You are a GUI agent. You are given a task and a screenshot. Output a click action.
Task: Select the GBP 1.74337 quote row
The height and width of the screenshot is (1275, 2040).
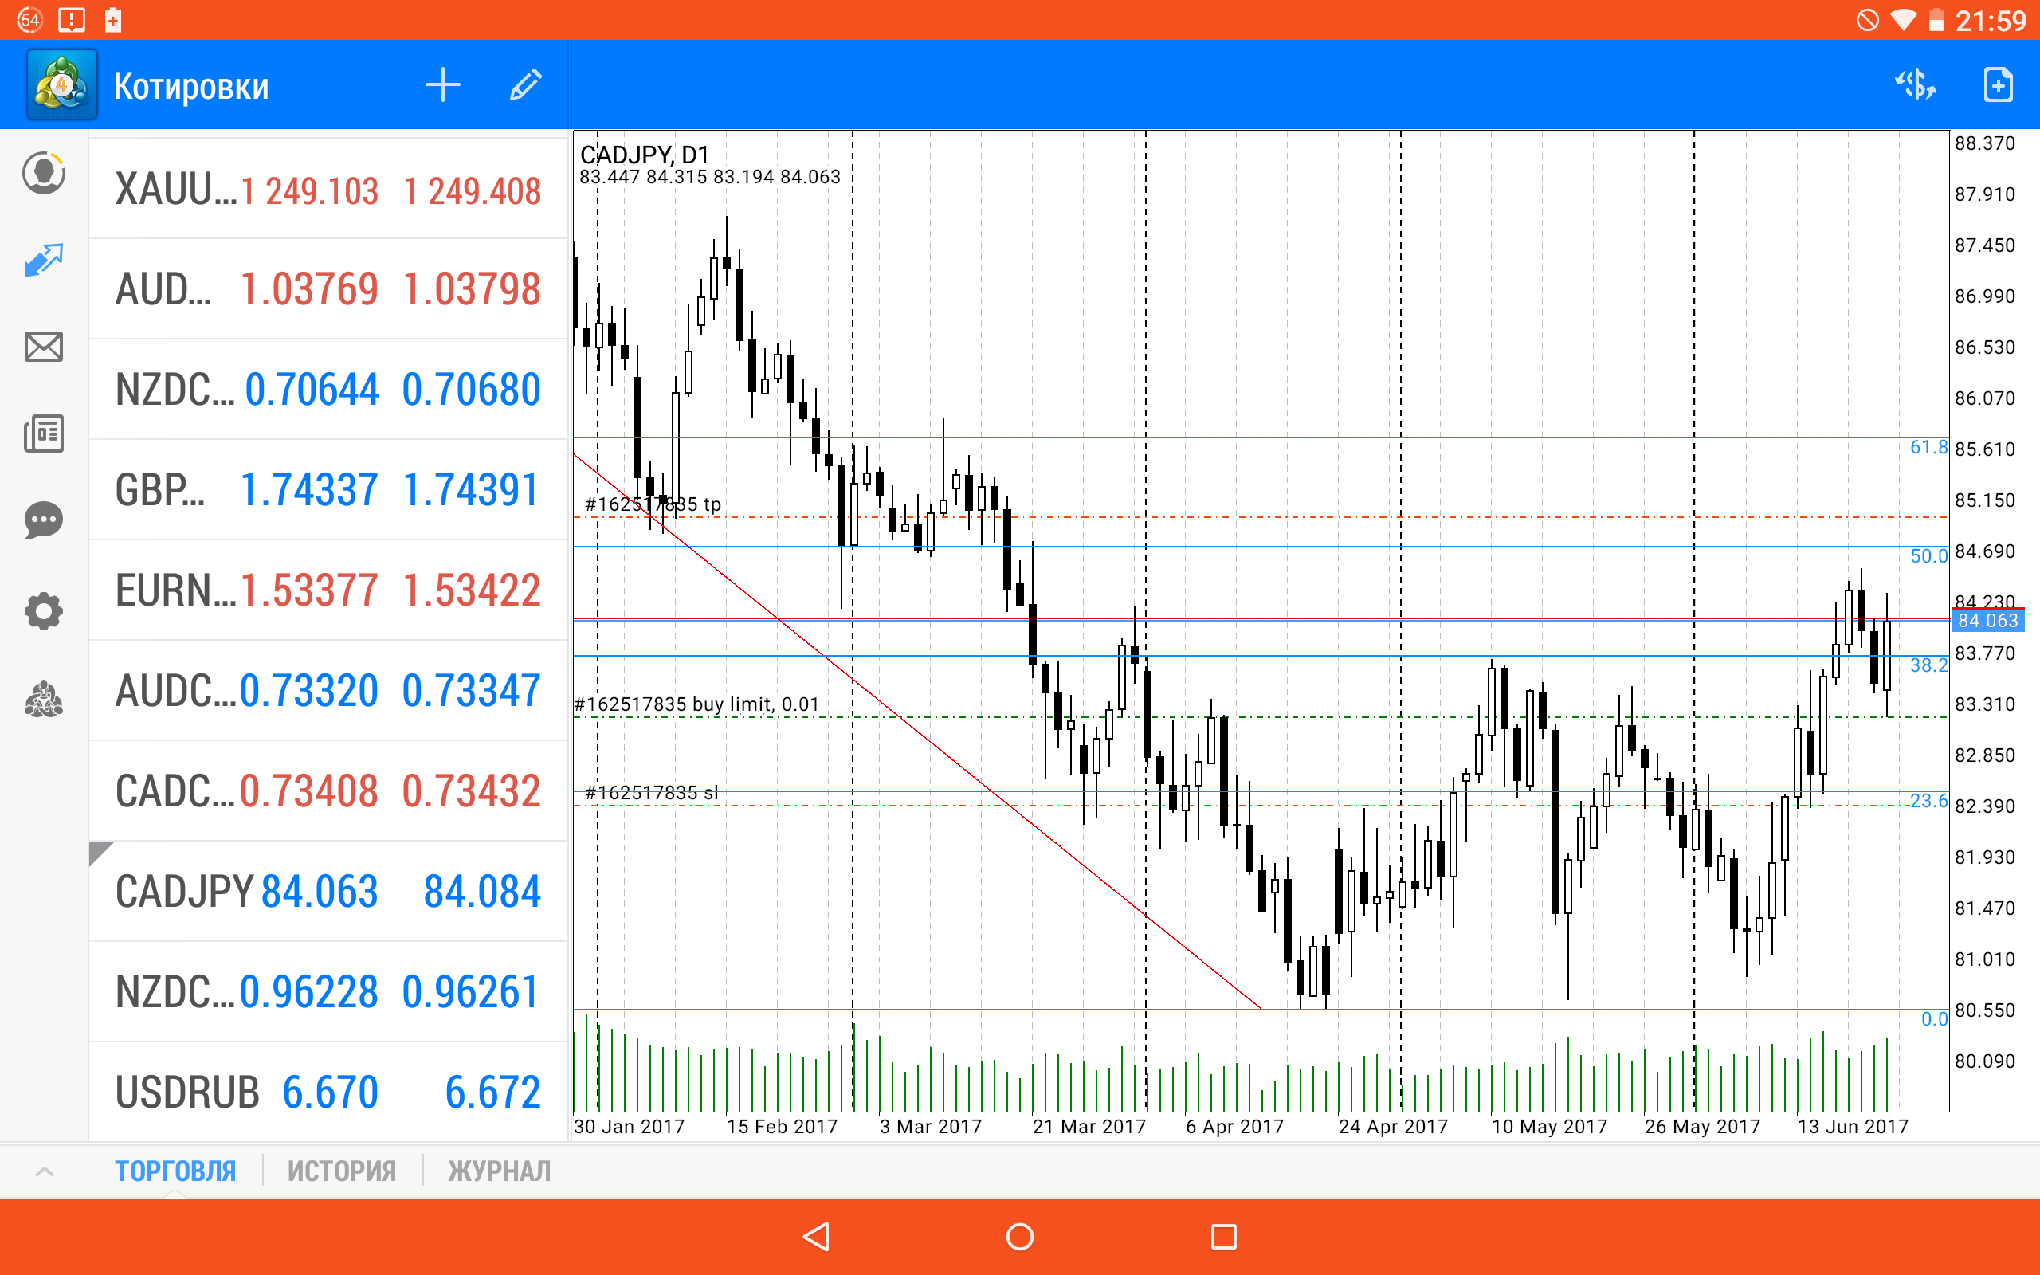click(329, 490)
